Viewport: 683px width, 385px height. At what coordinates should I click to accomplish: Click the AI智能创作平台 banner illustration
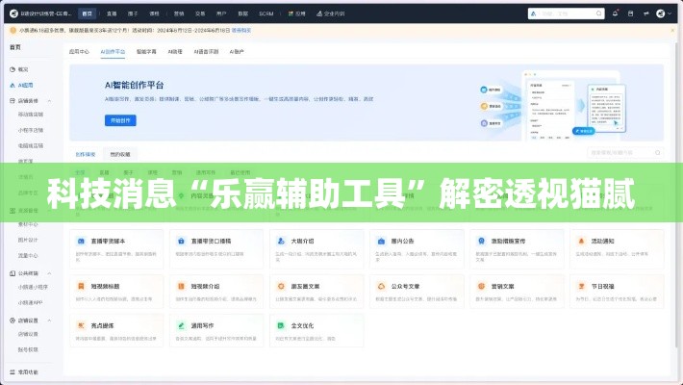[553, 106]
